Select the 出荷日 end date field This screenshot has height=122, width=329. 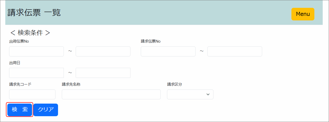103,73
